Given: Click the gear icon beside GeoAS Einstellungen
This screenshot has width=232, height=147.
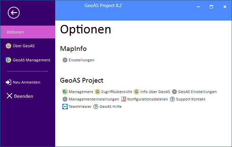Looking at the screenshot, I should tap(174, 92).
